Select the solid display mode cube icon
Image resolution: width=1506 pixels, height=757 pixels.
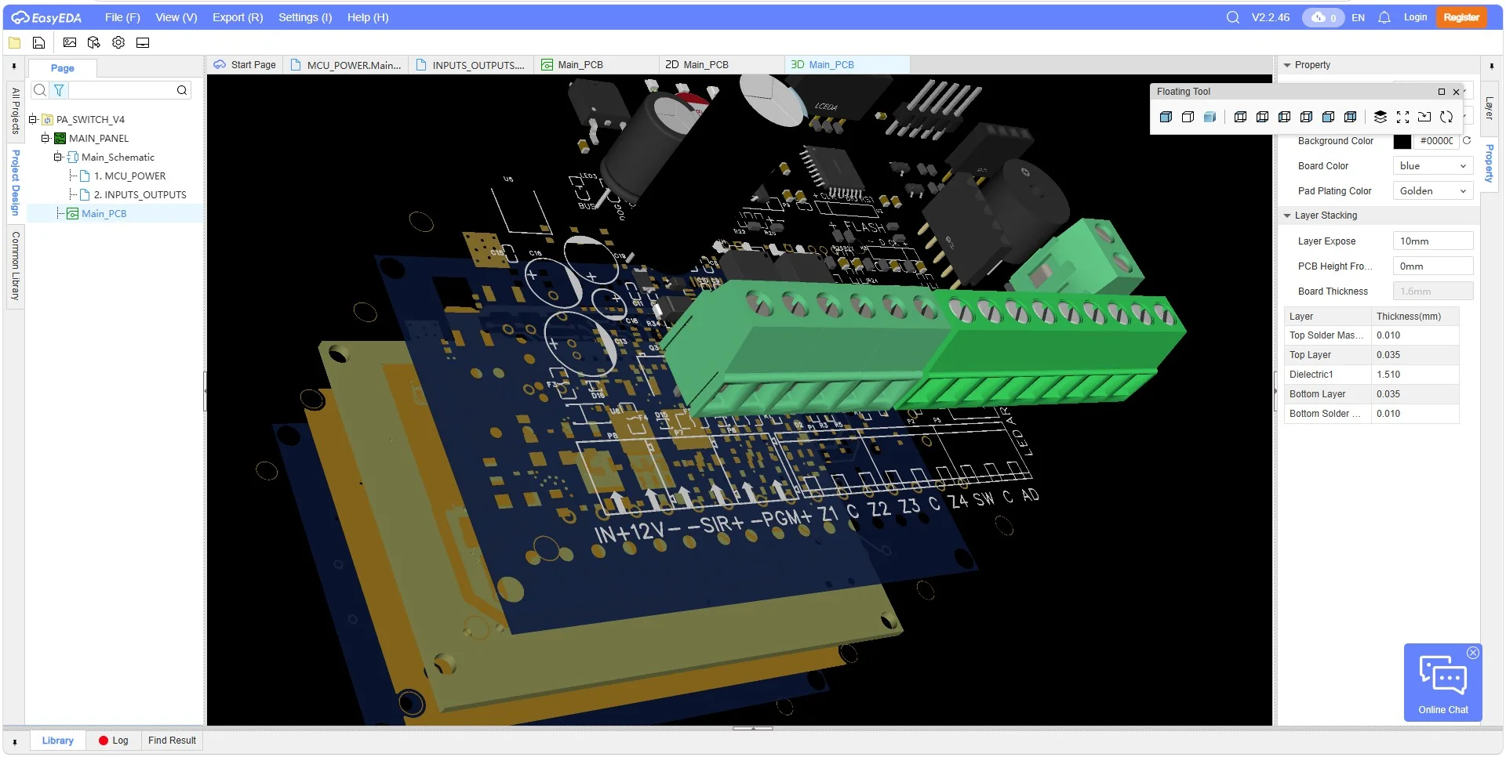click(1166, 117)
